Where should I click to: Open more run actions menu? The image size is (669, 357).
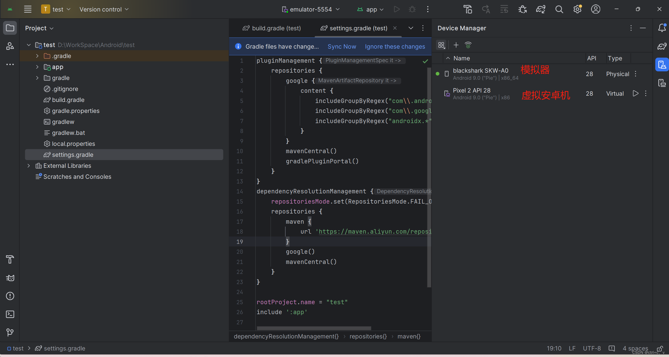coord(428,9)
